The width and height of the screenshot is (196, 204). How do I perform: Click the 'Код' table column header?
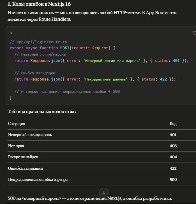(x=173, y=123)
